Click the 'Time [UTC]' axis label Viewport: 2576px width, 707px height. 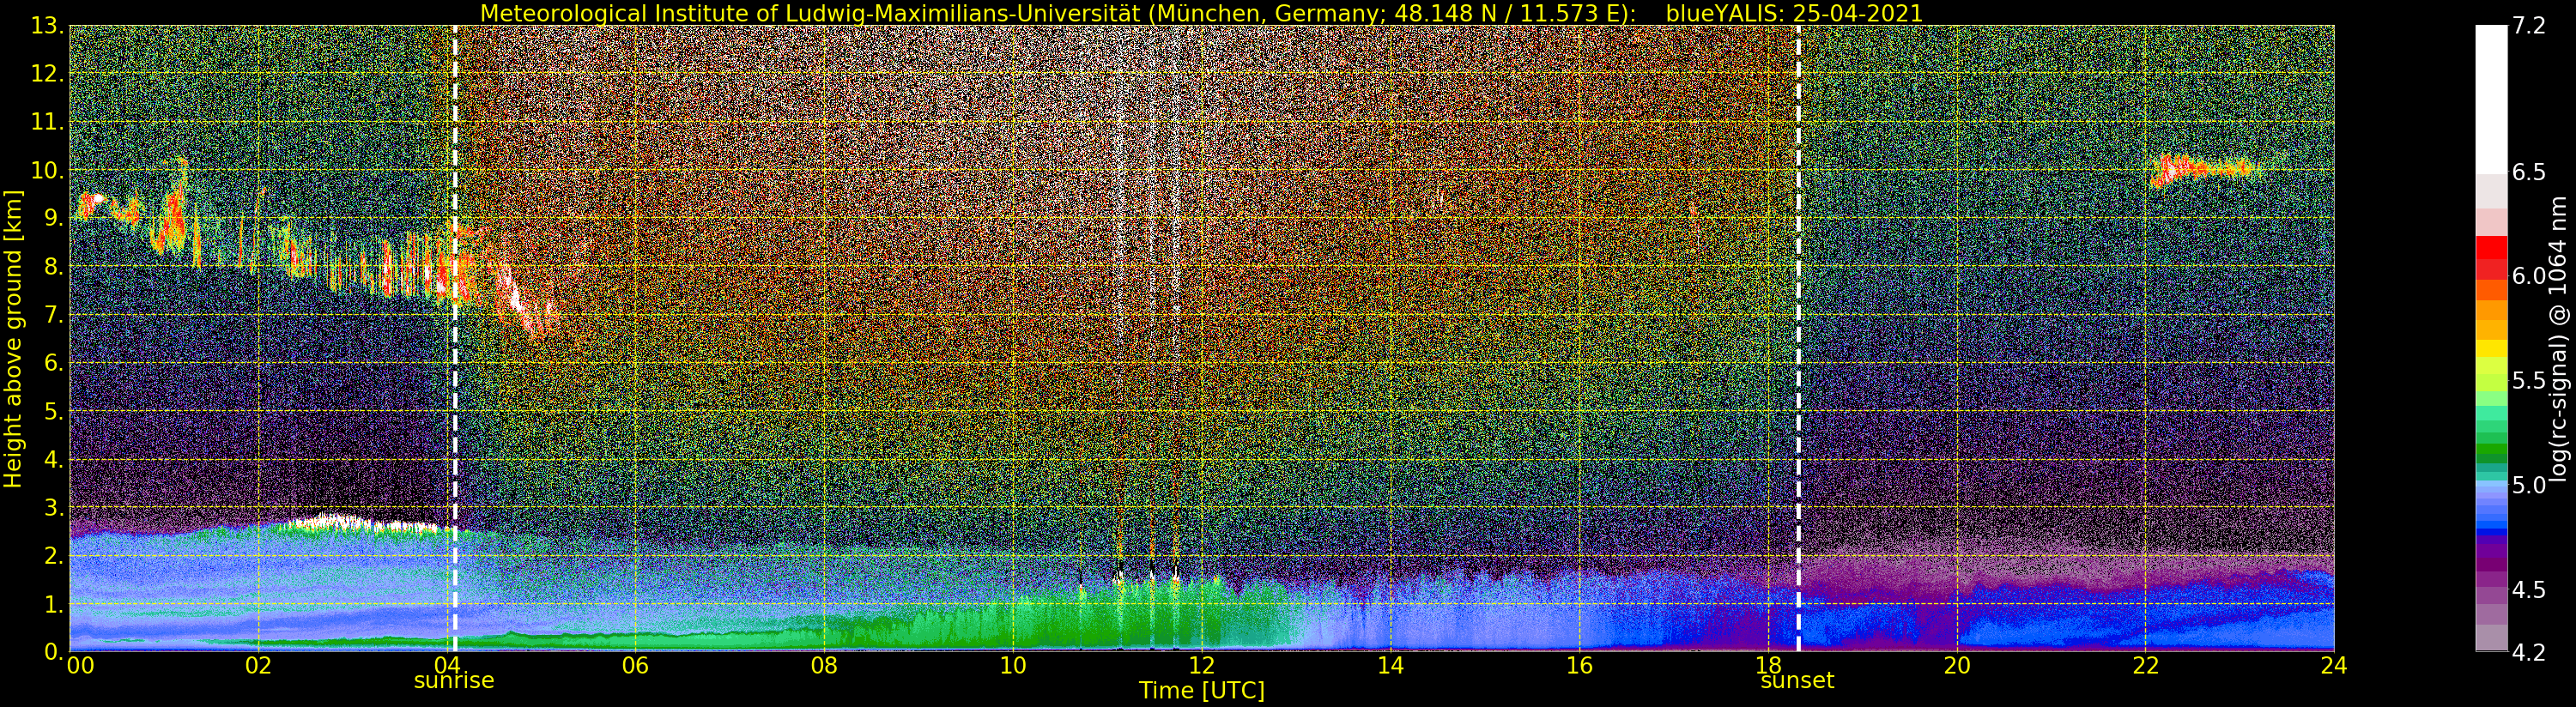pyautogui.click(x=1201, y=691)
